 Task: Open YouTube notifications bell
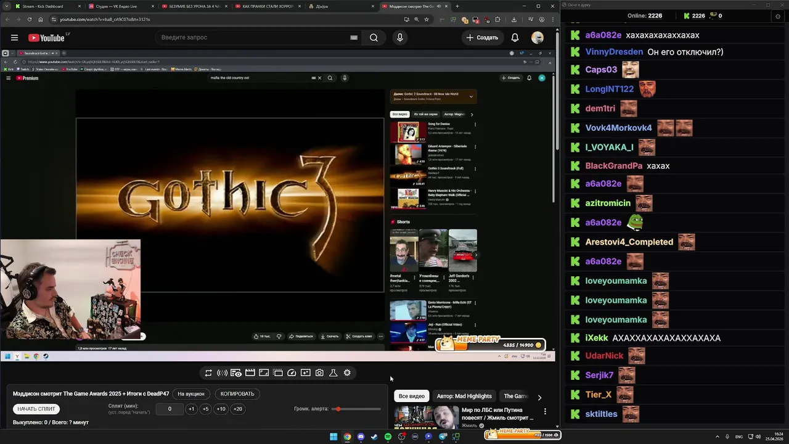point(515,38)
